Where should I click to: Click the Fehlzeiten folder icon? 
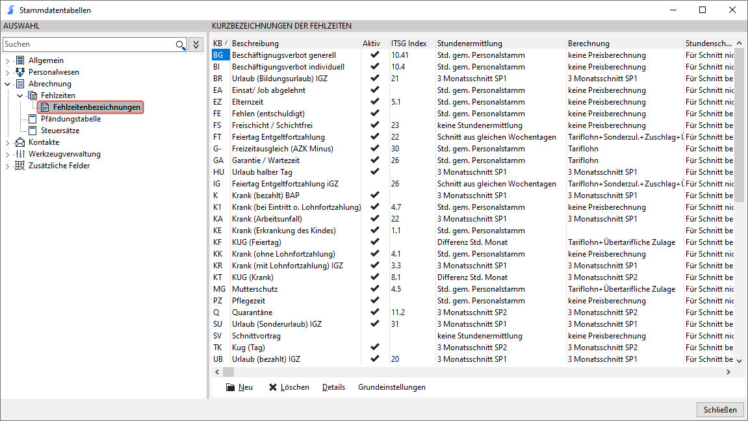point(32,96)
